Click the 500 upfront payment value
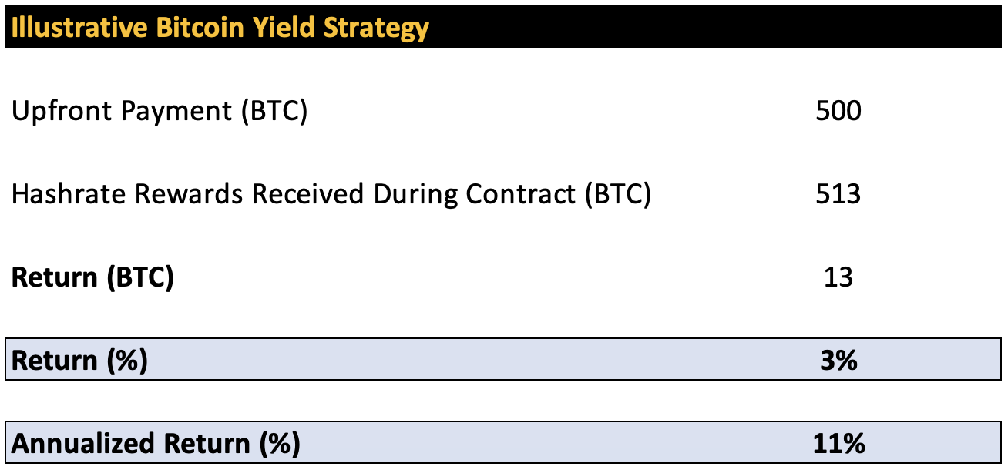The width and height of the screenshot is (1008, 470). click(838, 112)
